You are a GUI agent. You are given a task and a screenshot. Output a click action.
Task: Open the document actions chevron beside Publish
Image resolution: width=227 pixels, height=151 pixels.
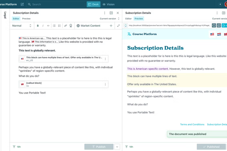tap(117, 147)
